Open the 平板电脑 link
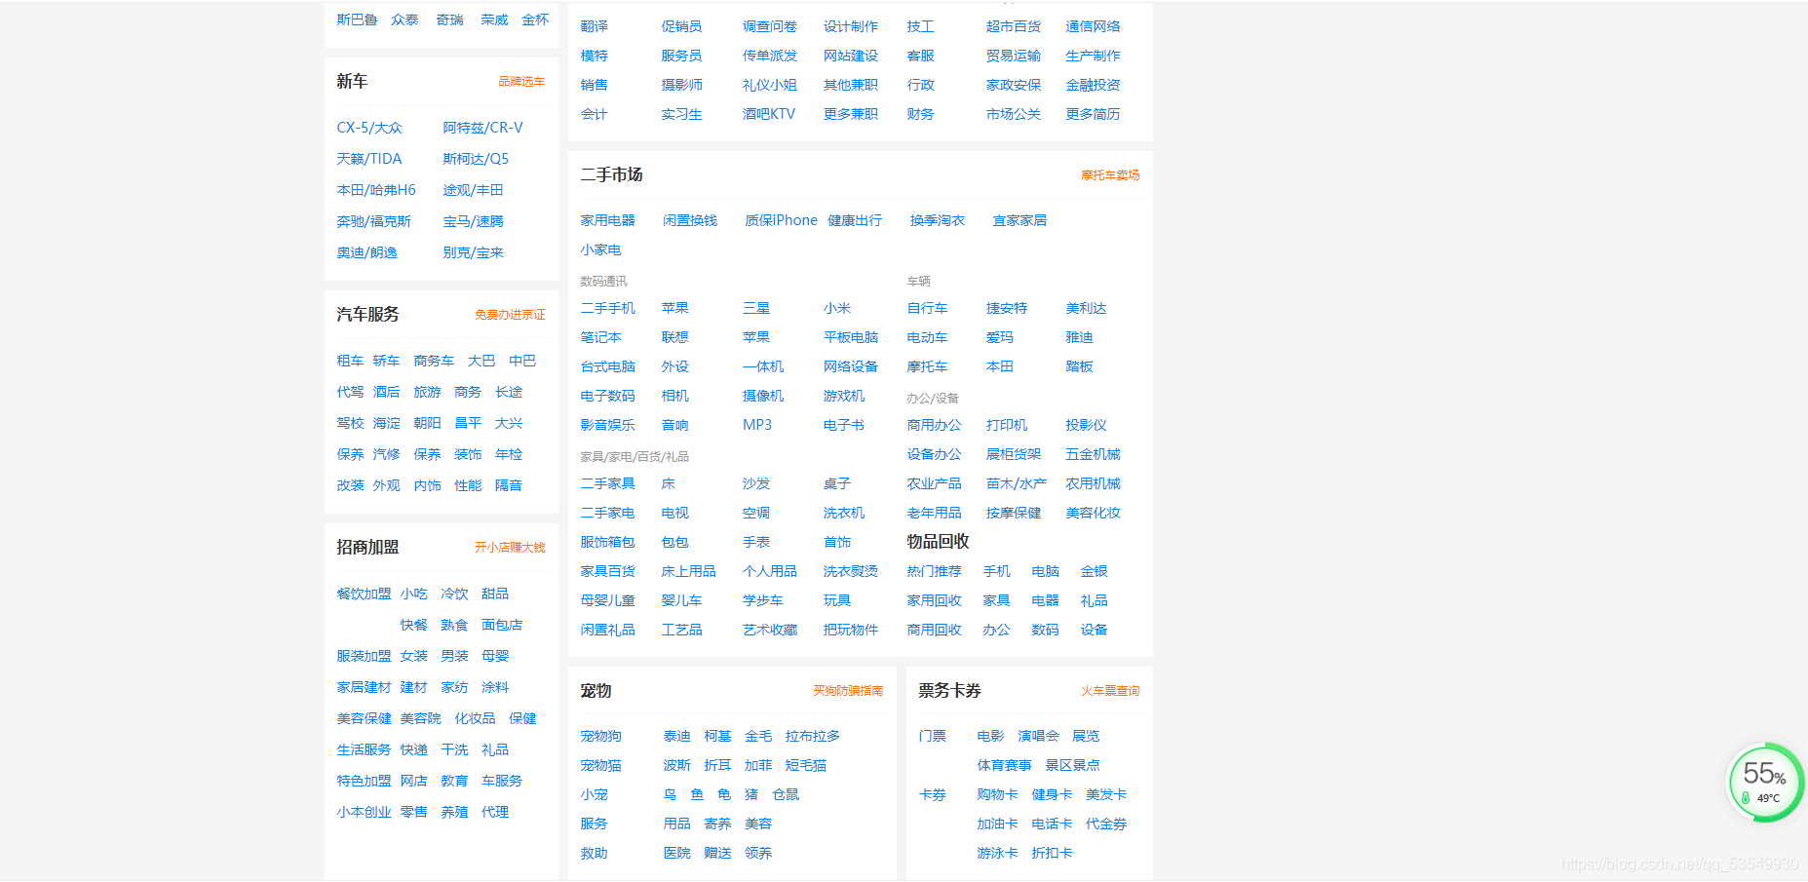 click(851, 337)
